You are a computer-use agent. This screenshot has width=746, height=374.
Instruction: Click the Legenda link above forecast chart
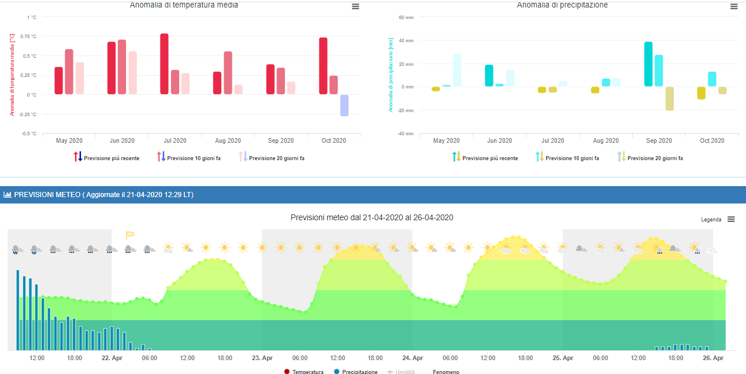[x=711, y=220]
